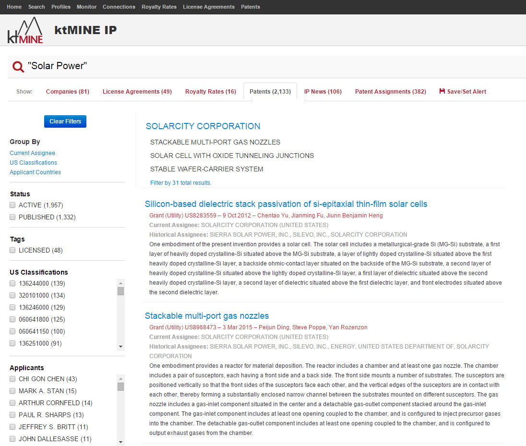526x446 pixels.
Task: Click grant line US8968473 – 3 Mar 2015
Action: [x=258, y=327]
